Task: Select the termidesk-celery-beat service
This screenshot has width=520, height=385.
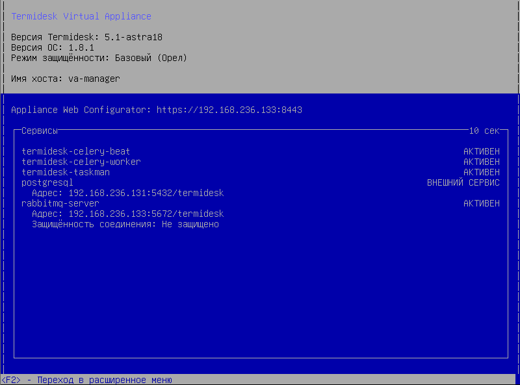Action: tap(75, 151)
